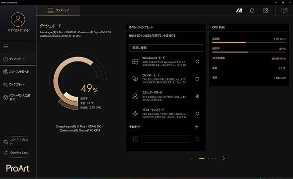The image size is (293, 179).
Task: Open the feedback note icon
Action: [x=285, y=10]
